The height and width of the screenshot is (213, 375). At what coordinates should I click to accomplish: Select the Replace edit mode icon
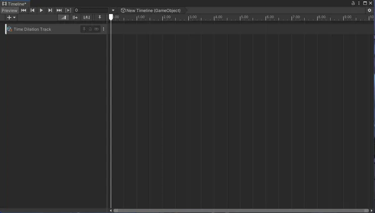point(86,17)
